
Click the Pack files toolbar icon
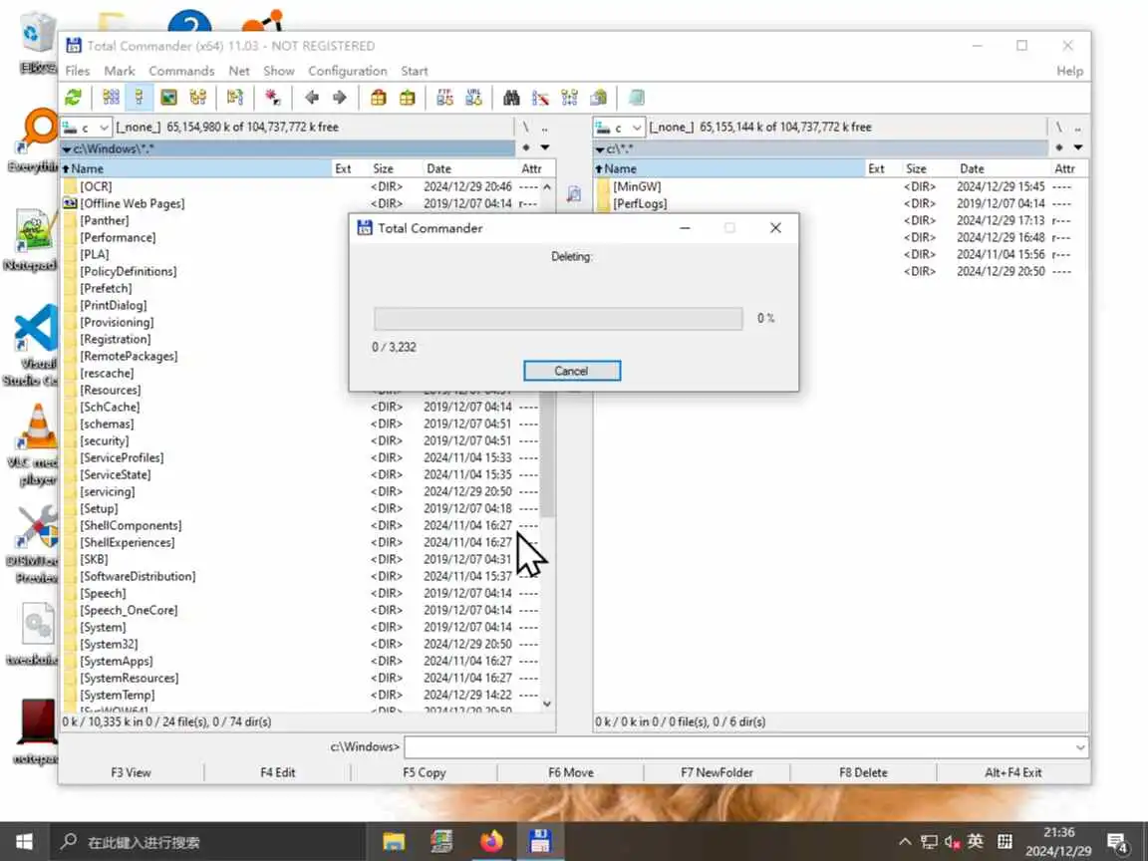(x=379, y=98)
